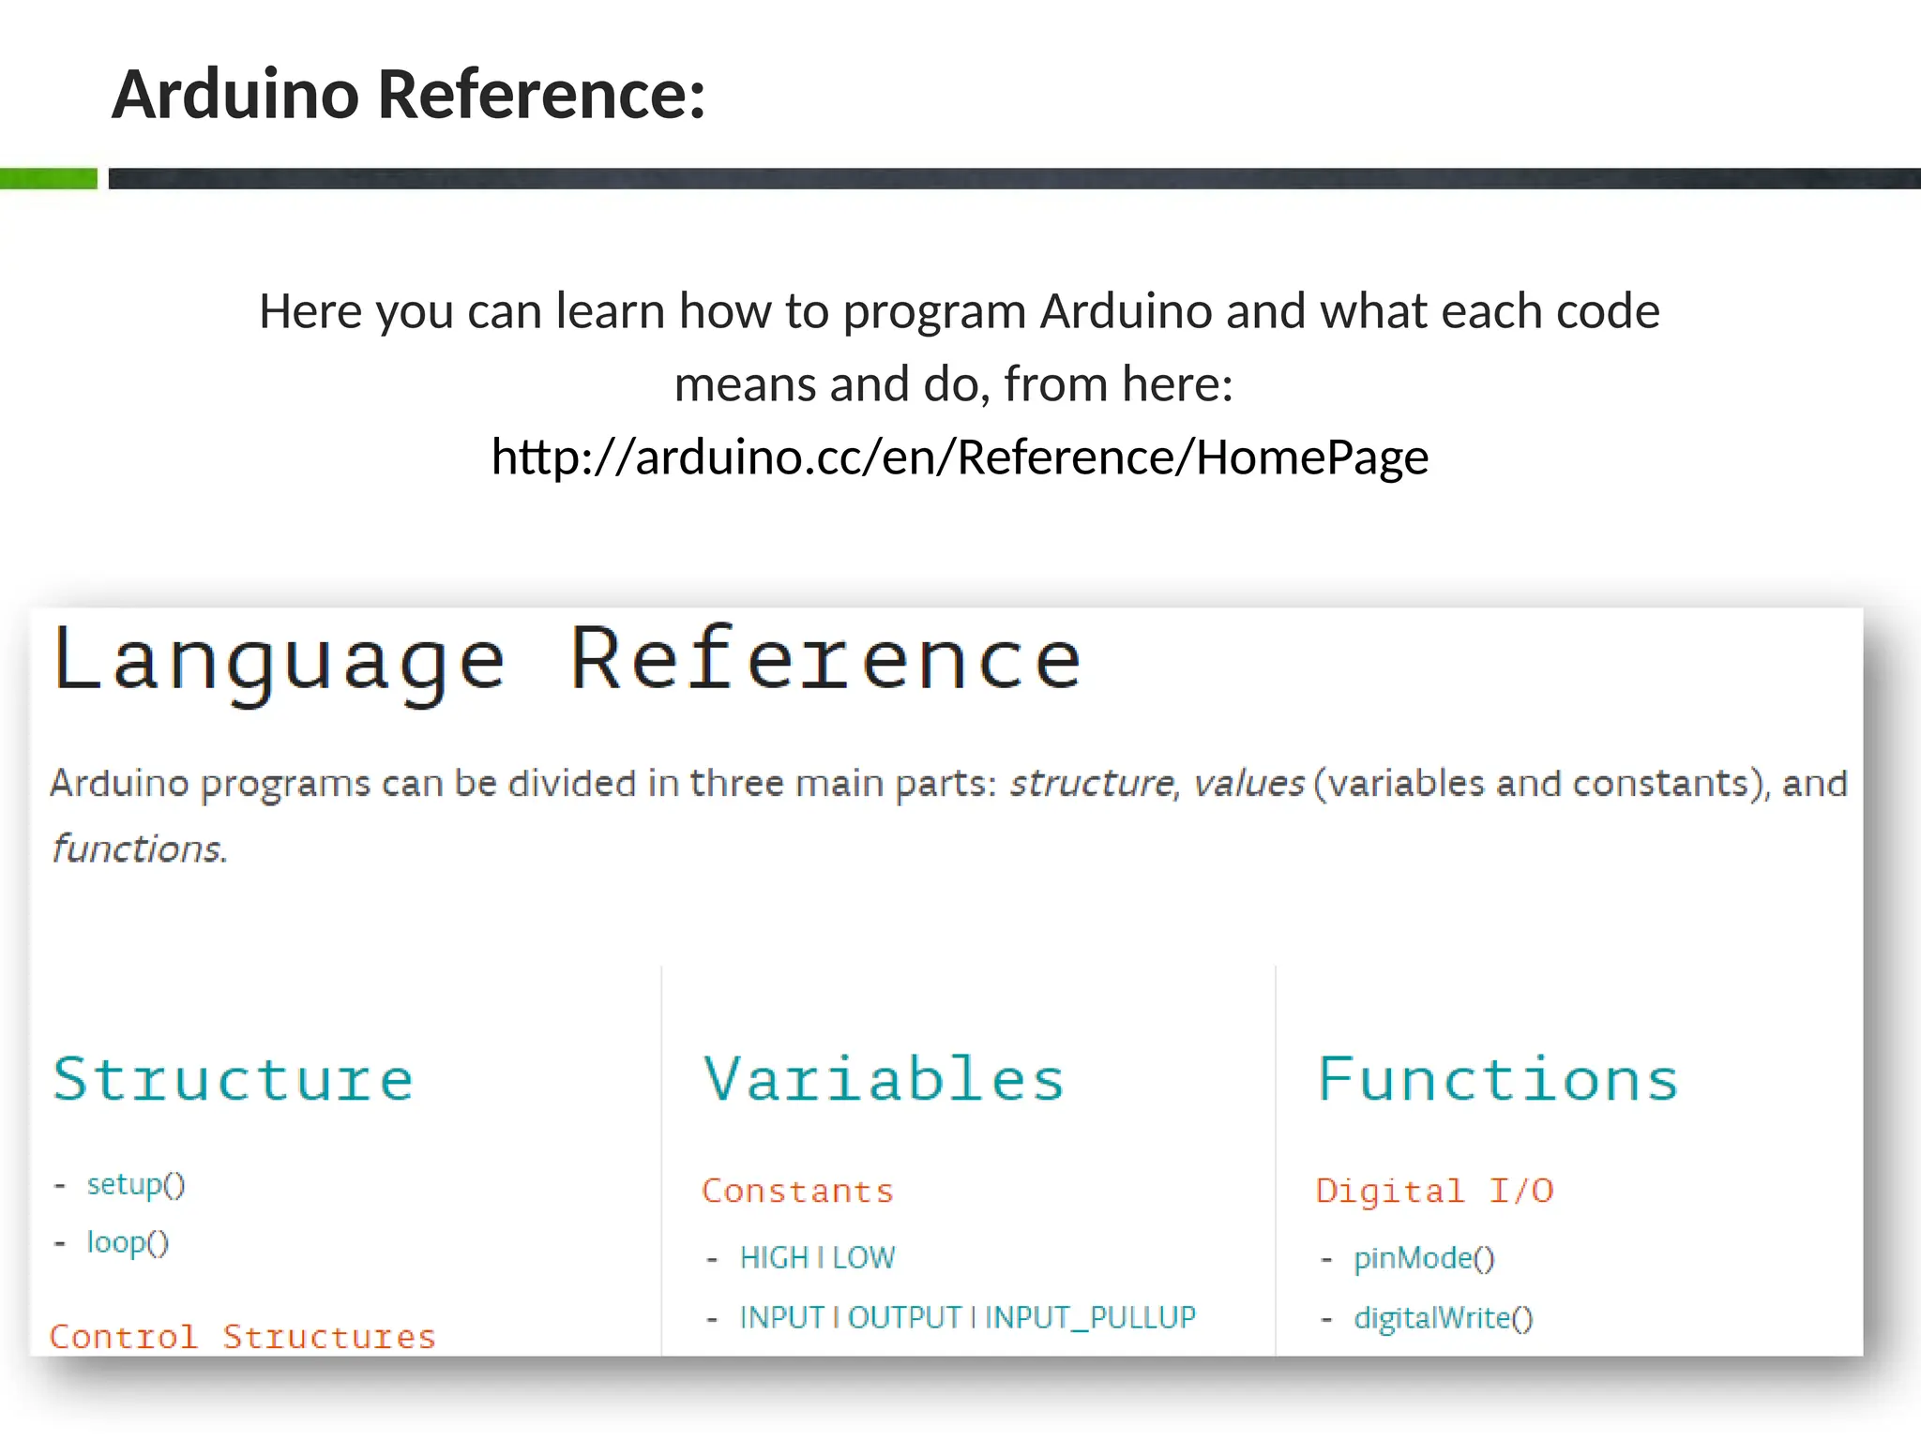Click the Digital I/O subheading
This screenshot has height=1440, width=1921.
[x=1435, y=1191]
